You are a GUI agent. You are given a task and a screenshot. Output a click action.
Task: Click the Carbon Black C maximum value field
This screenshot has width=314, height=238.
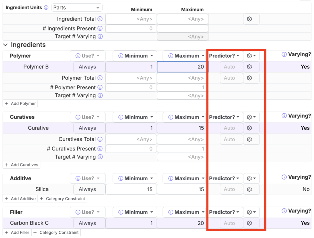(183, 223)
